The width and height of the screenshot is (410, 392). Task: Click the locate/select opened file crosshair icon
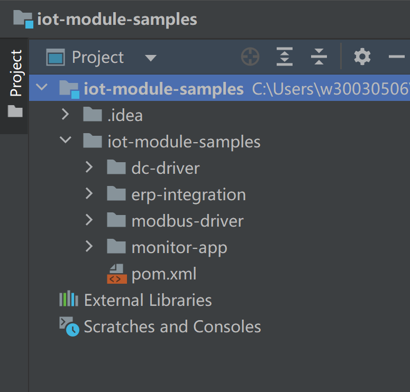250,57
